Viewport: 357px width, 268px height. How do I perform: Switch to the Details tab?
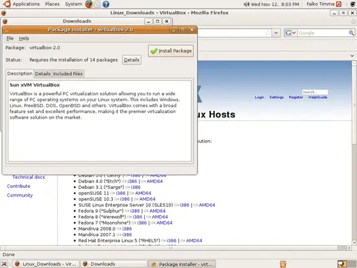tap(43, 74)
